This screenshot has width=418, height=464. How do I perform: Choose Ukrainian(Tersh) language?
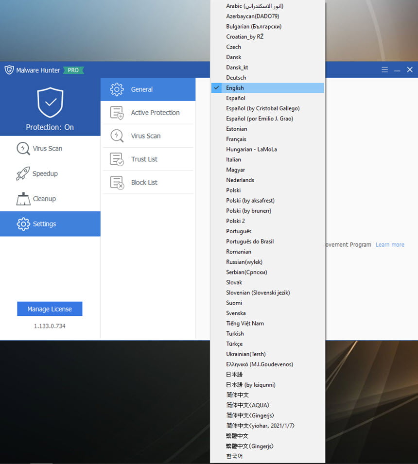pos(268,354)
